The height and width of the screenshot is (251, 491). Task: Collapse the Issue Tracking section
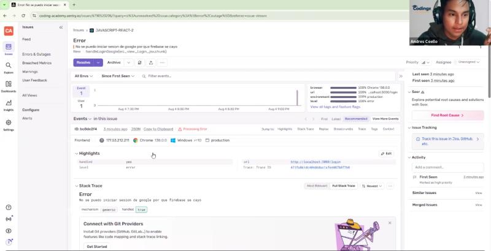[x=409, y=128]
